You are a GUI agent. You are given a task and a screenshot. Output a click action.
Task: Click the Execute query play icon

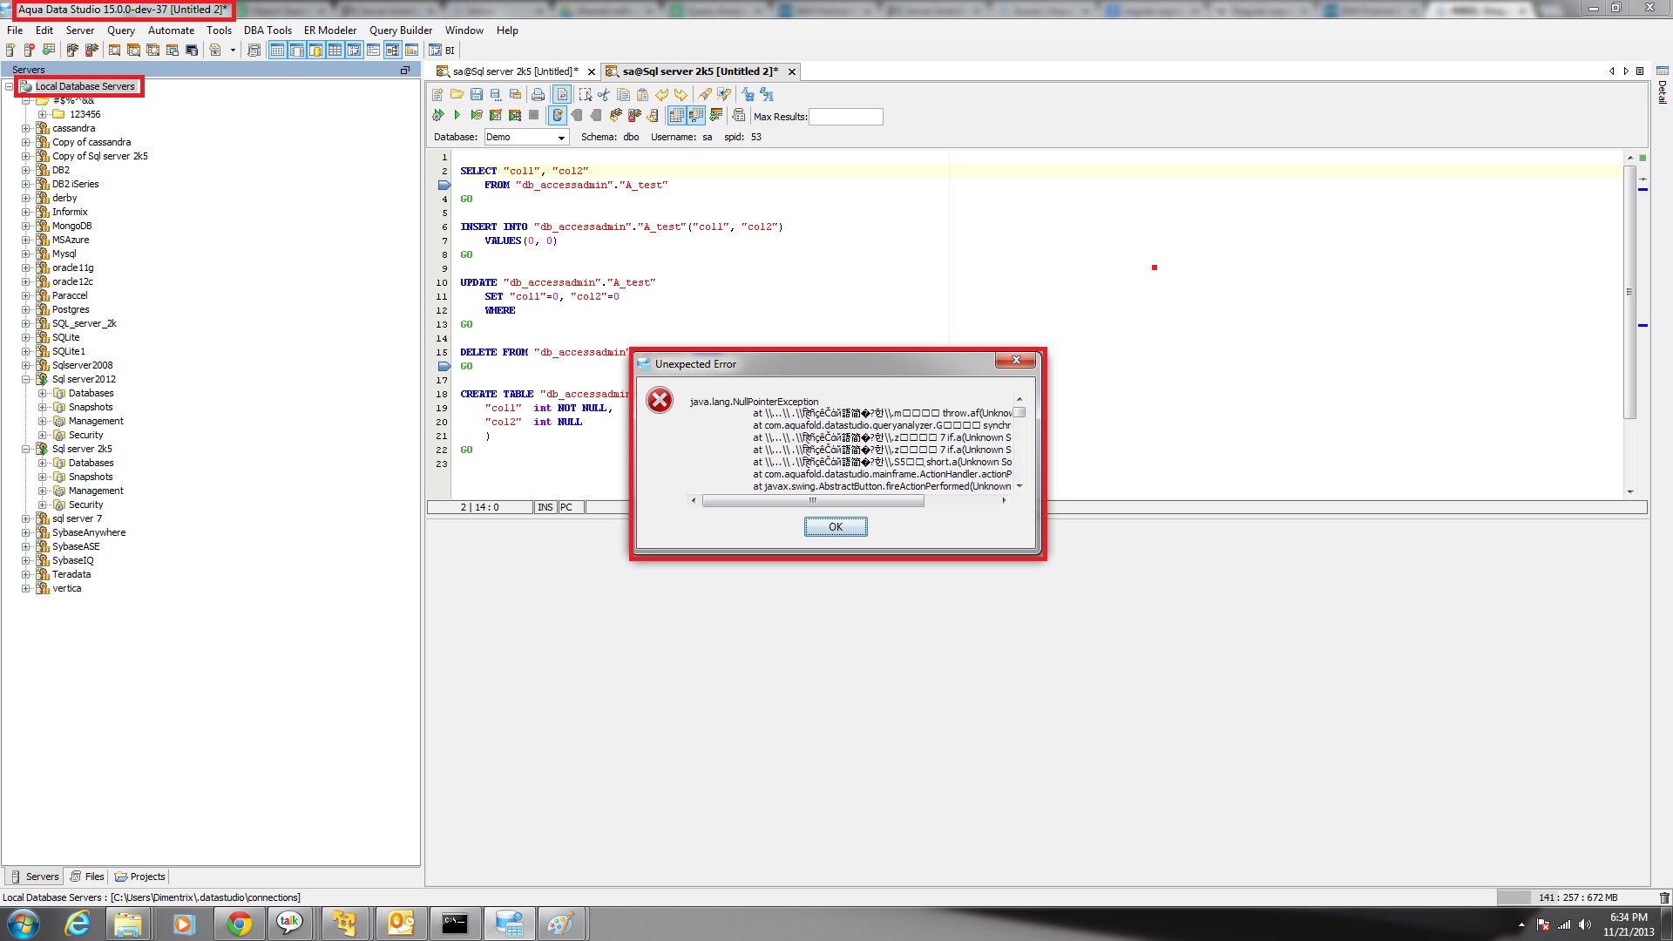click(457, 115)
